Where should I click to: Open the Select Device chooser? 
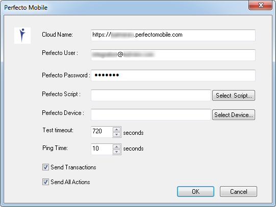234,115
